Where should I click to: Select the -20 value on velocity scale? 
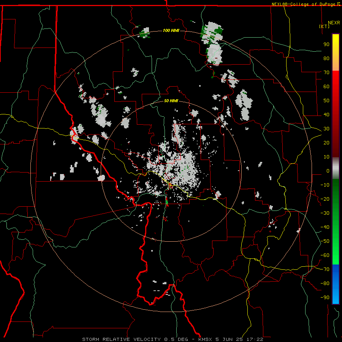325,199
